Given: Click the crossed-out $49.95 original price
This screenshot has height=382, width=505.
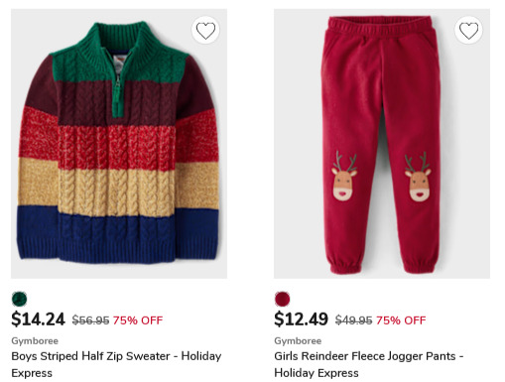Looking at the screenshot, I should coord(353,320).
